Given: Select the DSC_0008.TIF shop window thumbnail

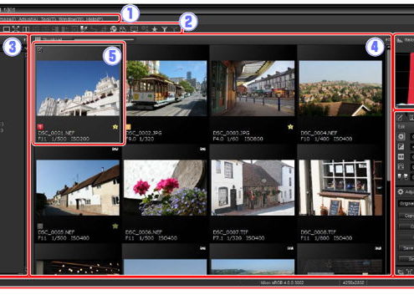Looking at the screenshot, I should coord(340,187).
